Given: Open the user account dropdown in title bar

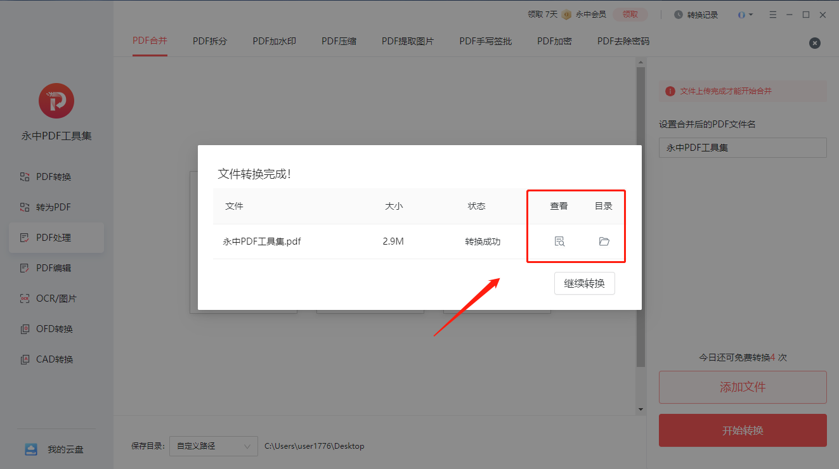Looking at the screenshot, I should 745,15.
